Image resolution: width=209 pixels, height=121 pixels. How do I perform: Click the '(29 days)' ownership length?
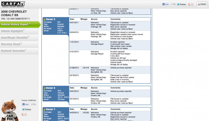(x=61, y=99)
